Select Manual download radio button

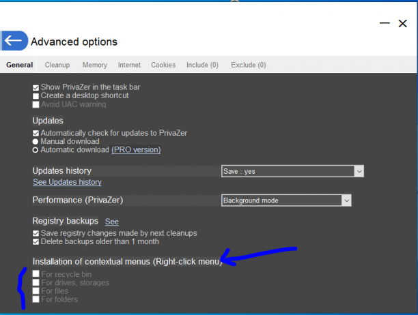coord(36,142)
